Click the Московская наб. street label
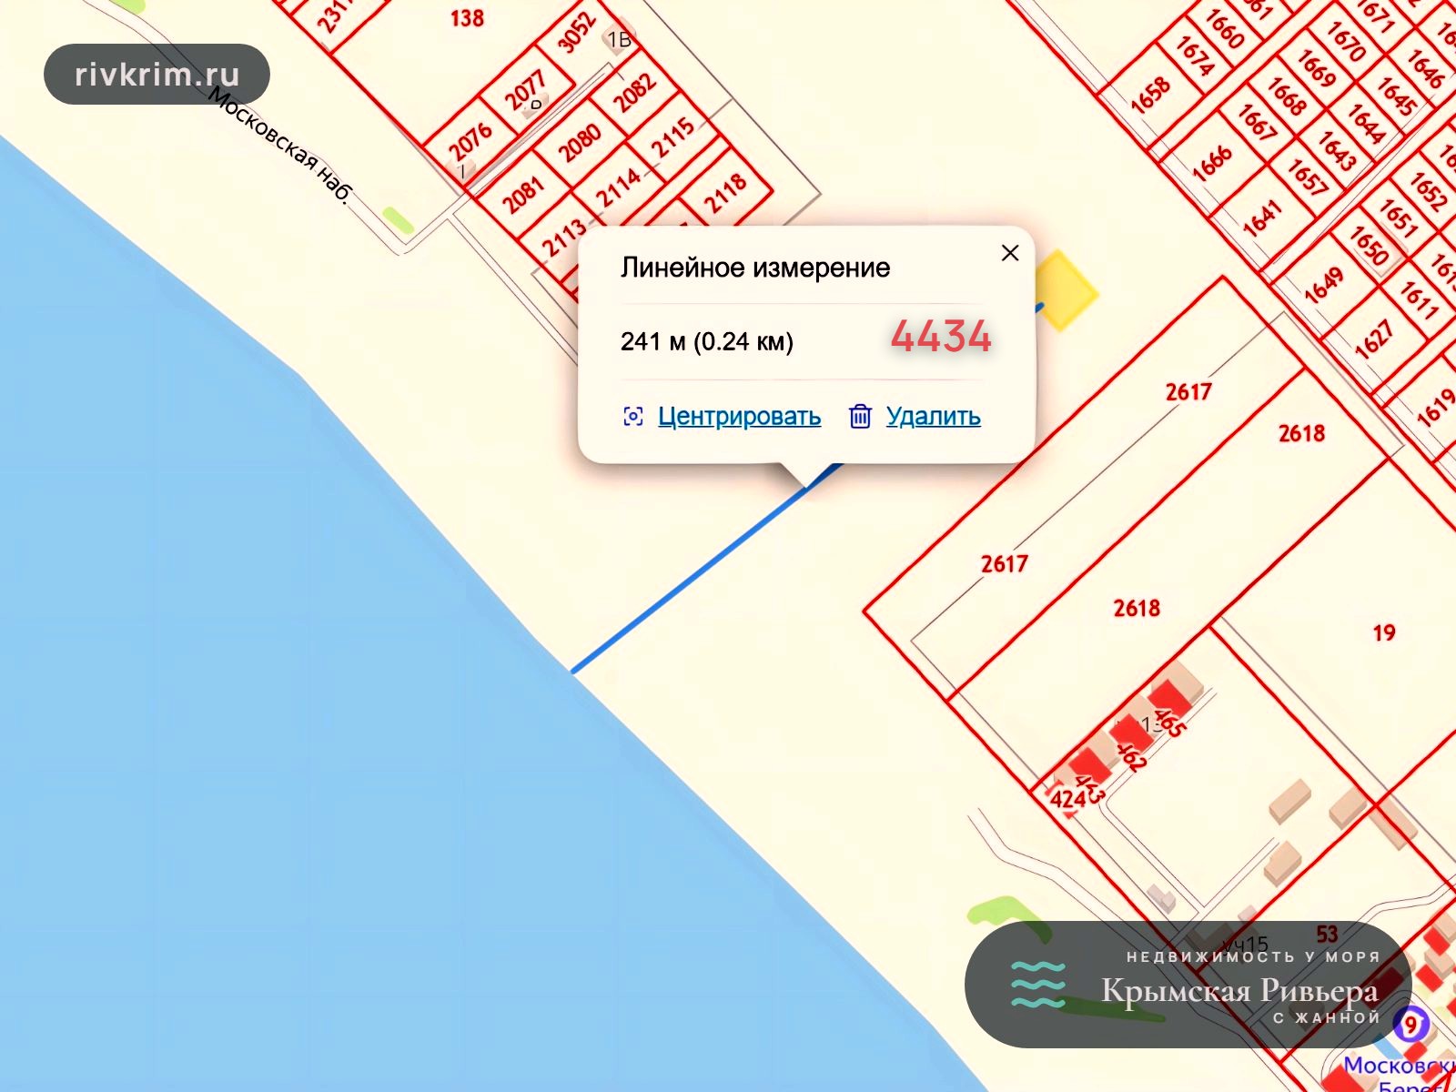 click(279, 146)
